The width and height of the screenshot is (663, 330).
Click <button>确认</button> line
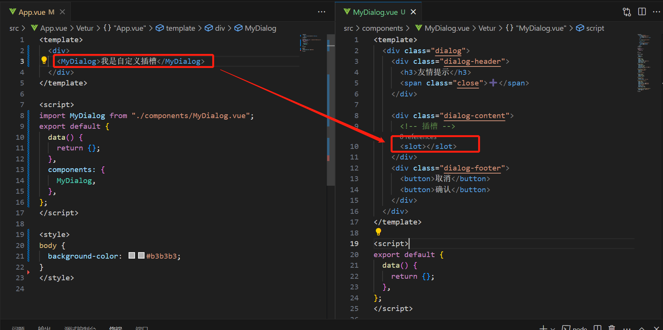[445, 189]
